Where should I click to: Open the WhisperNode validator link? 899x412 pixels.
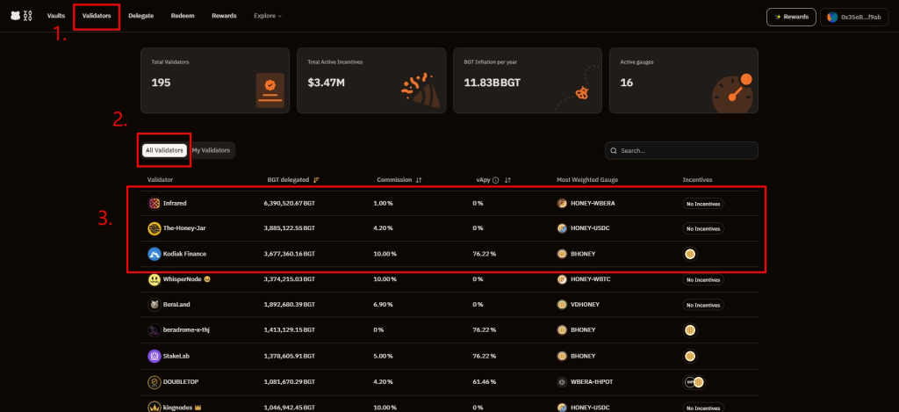click(x=182, y=279)
